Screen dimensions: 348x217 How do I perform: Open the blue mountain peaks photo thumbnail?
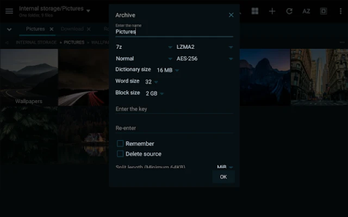265,77
